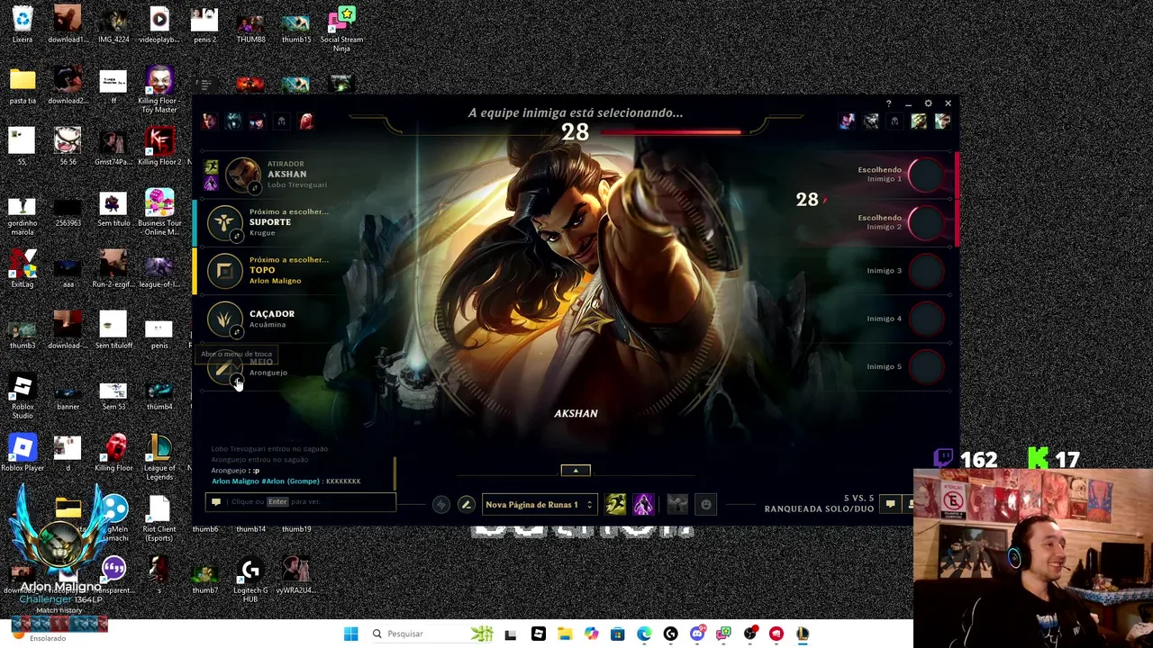Open Microsoft Store from taskbar
1153x648 pixels.
617,634
